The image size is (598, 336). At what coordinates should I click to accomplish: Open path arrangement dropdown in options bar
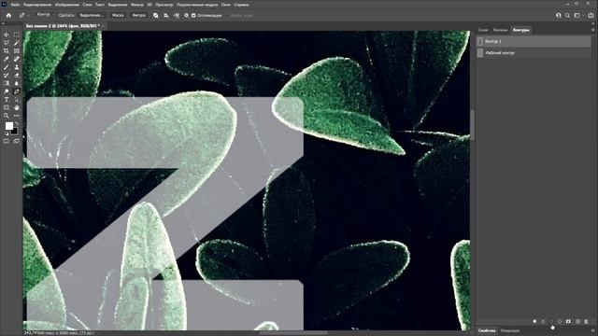point(177,16)
